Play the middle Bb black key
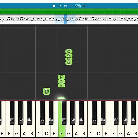Screen dimensions: 138x138 coord(81,113)
